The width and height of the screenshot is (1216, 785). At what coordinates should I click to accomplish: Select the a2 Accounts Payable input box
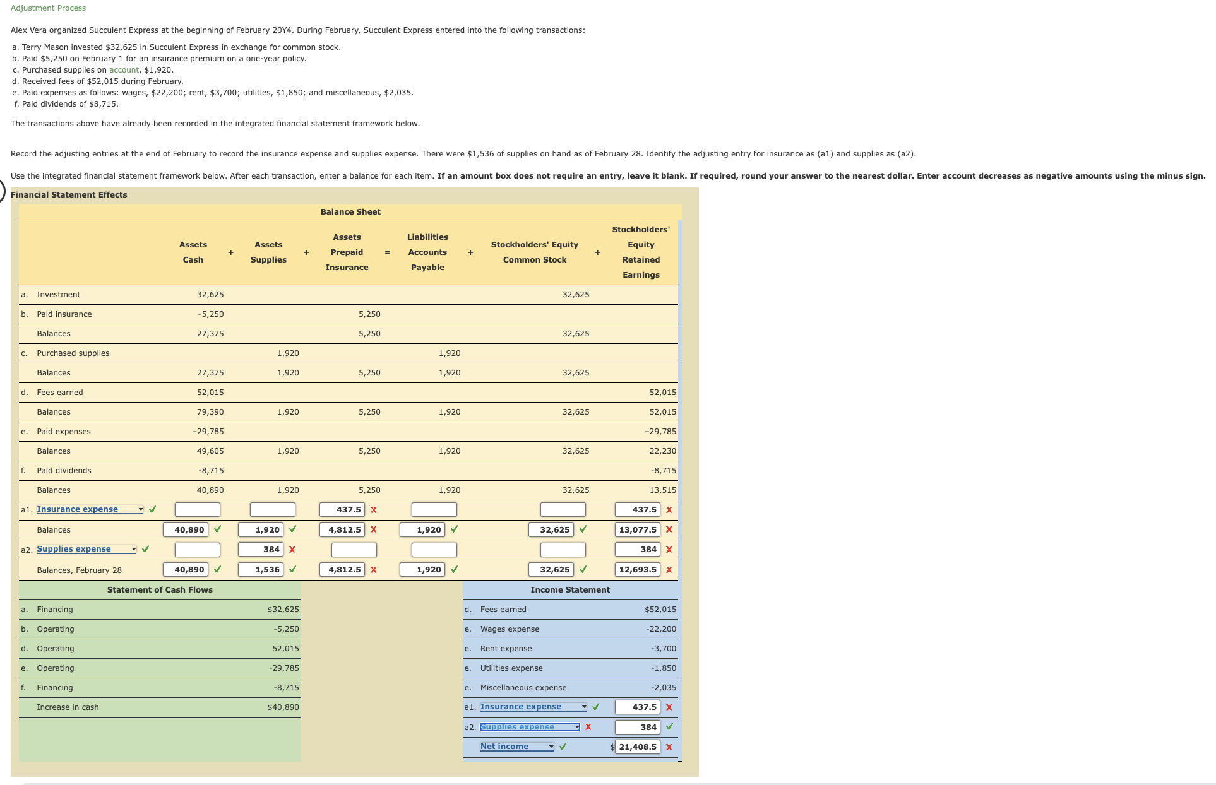434,550
